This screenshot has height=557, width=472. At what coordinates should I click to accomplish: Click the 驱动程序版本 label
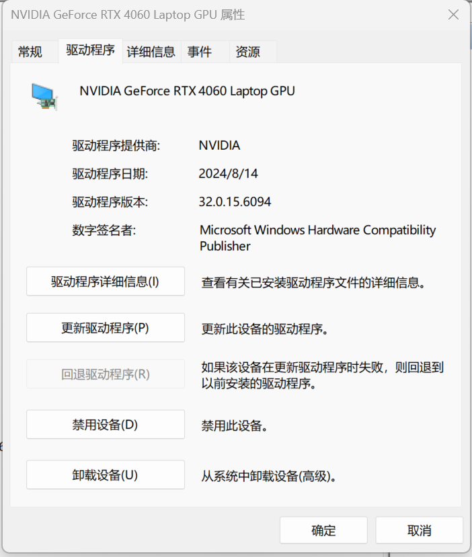(x=110, y=202)
